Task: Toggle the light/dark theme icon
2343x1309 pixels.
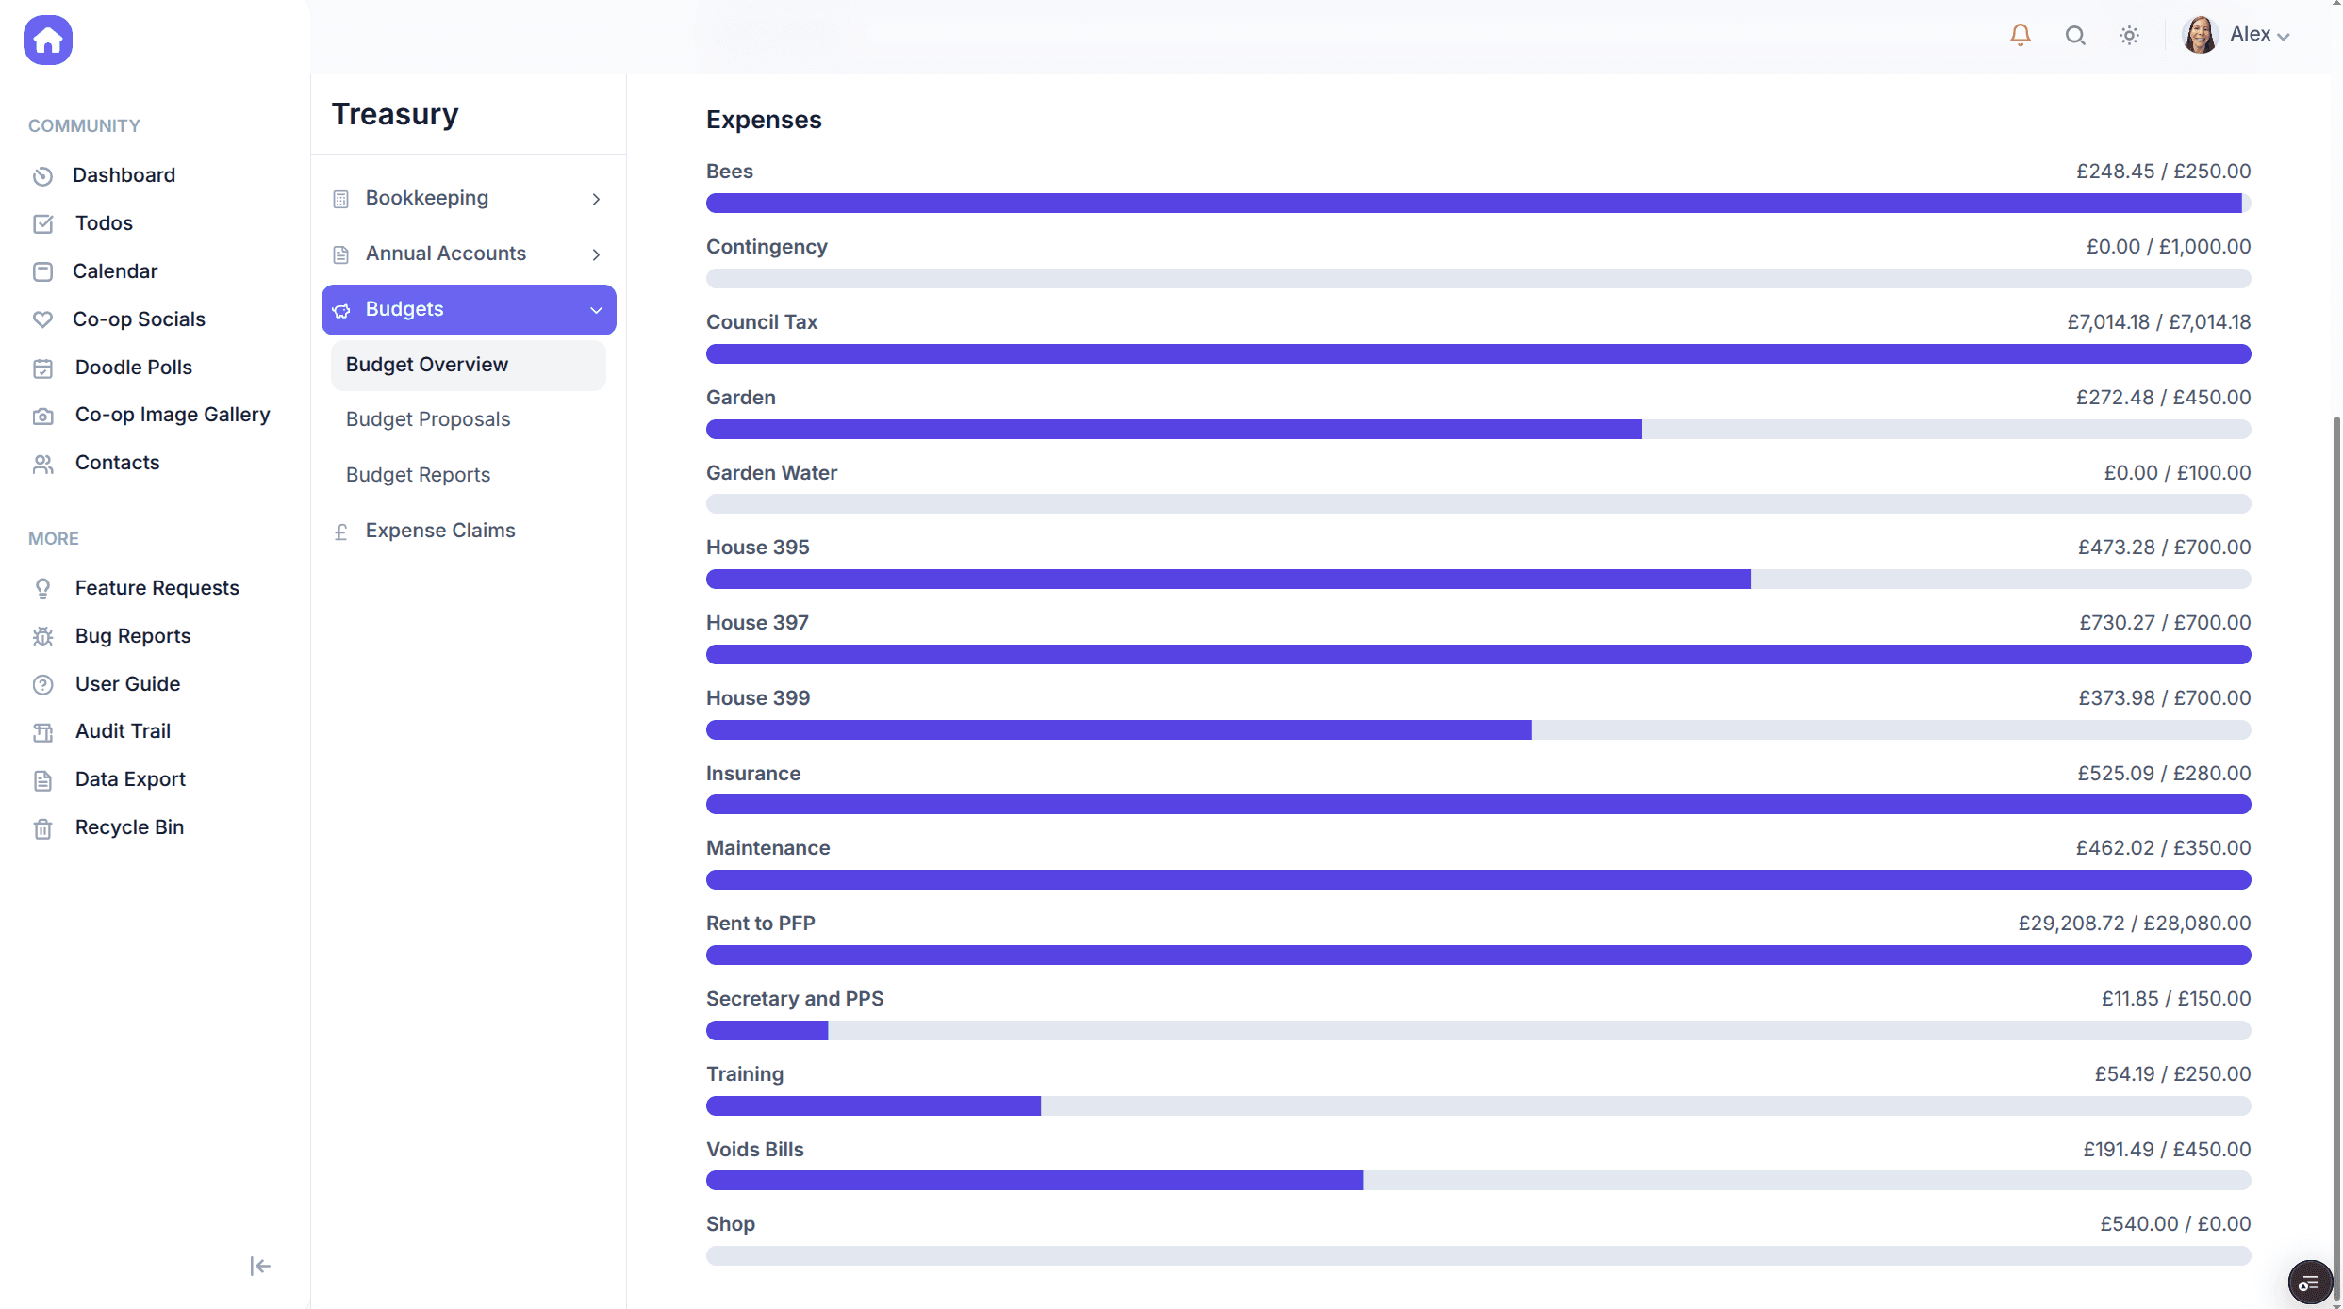Action: (2129, 35)
